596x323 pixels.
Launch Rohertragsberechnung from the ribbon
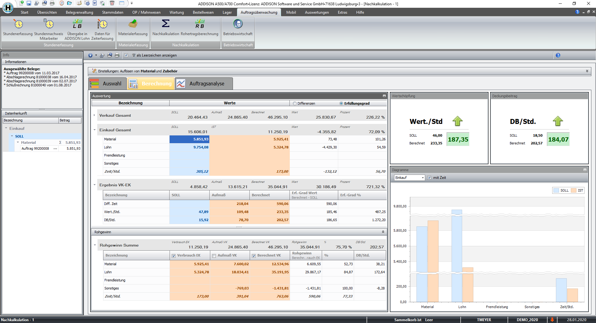click(199, 25)
